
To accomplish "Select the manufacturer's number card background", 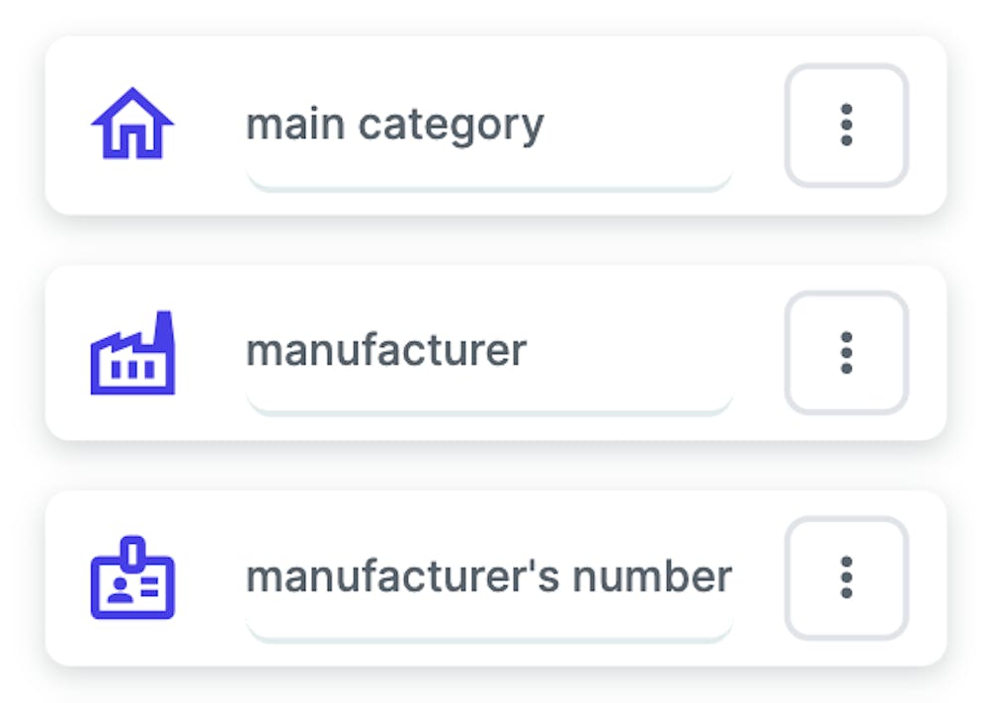I will click(x=198, y=516).
